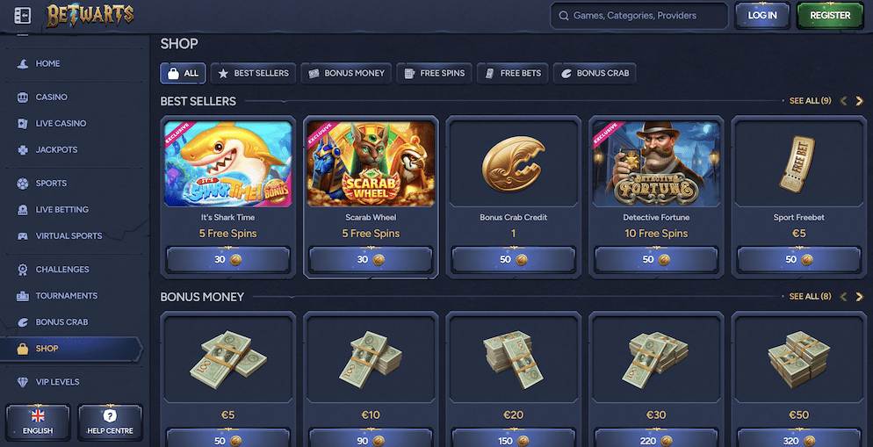Open Challenges from the medal icon
Viewport: 873px width, 447px height.
(23, 270)
